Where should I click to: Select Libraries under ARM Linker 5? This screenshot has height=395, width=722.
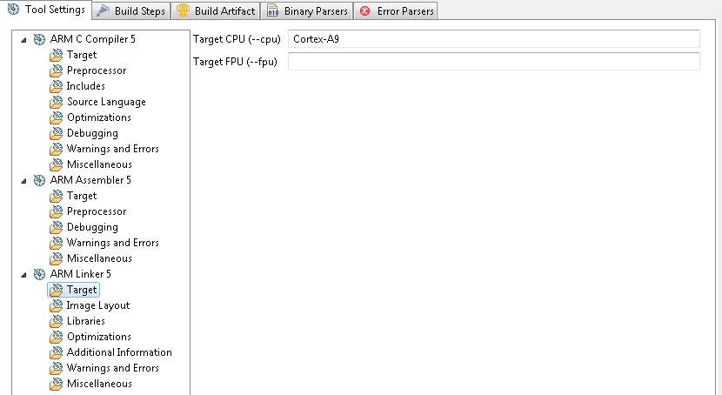point(85,321)
